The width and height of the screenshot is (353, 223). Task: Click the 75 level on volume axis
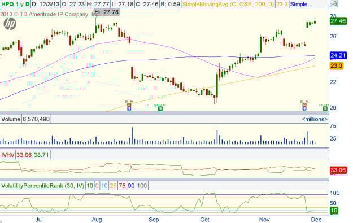click(x=333, y=126)
